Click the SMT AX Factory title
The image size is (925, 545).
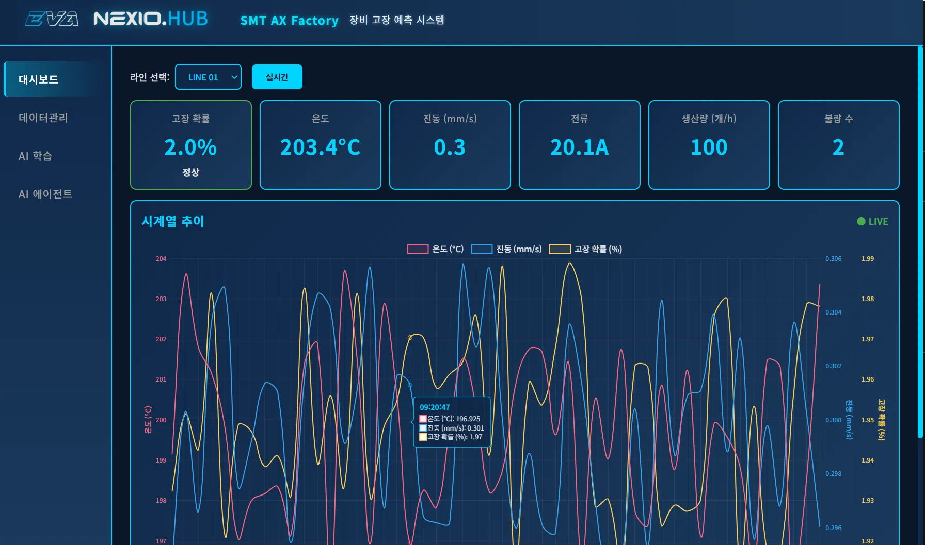[x=290, y=20]
